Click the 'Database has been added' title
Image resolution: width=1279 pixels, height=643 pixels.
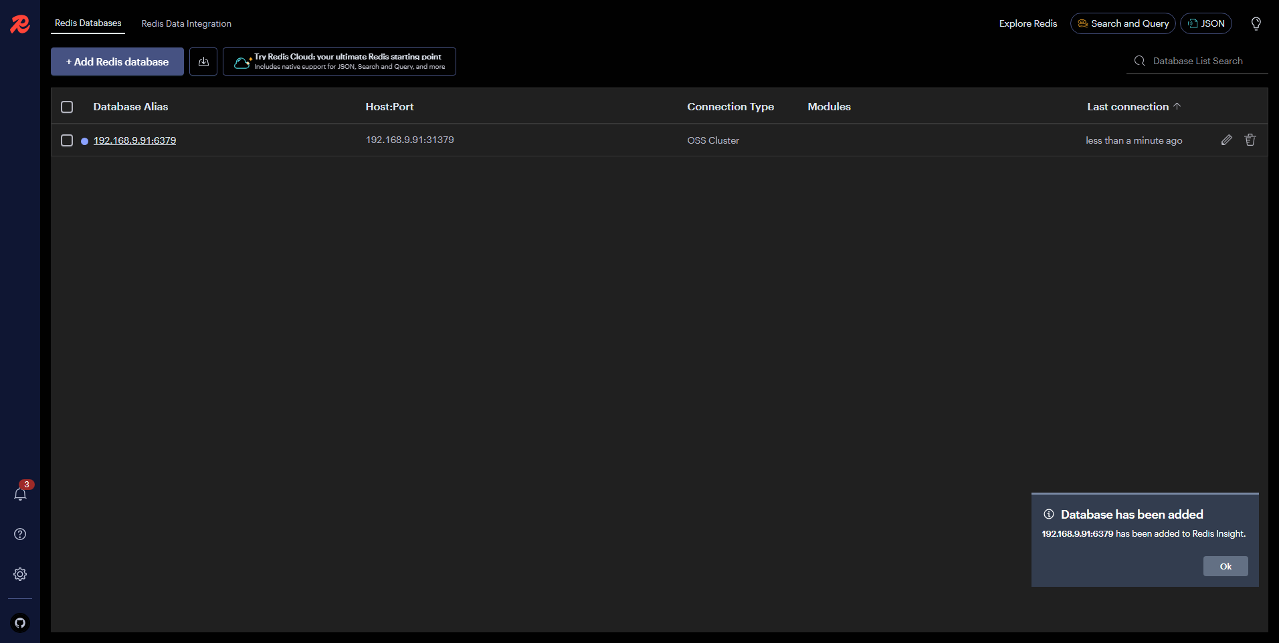(1132, 514)
